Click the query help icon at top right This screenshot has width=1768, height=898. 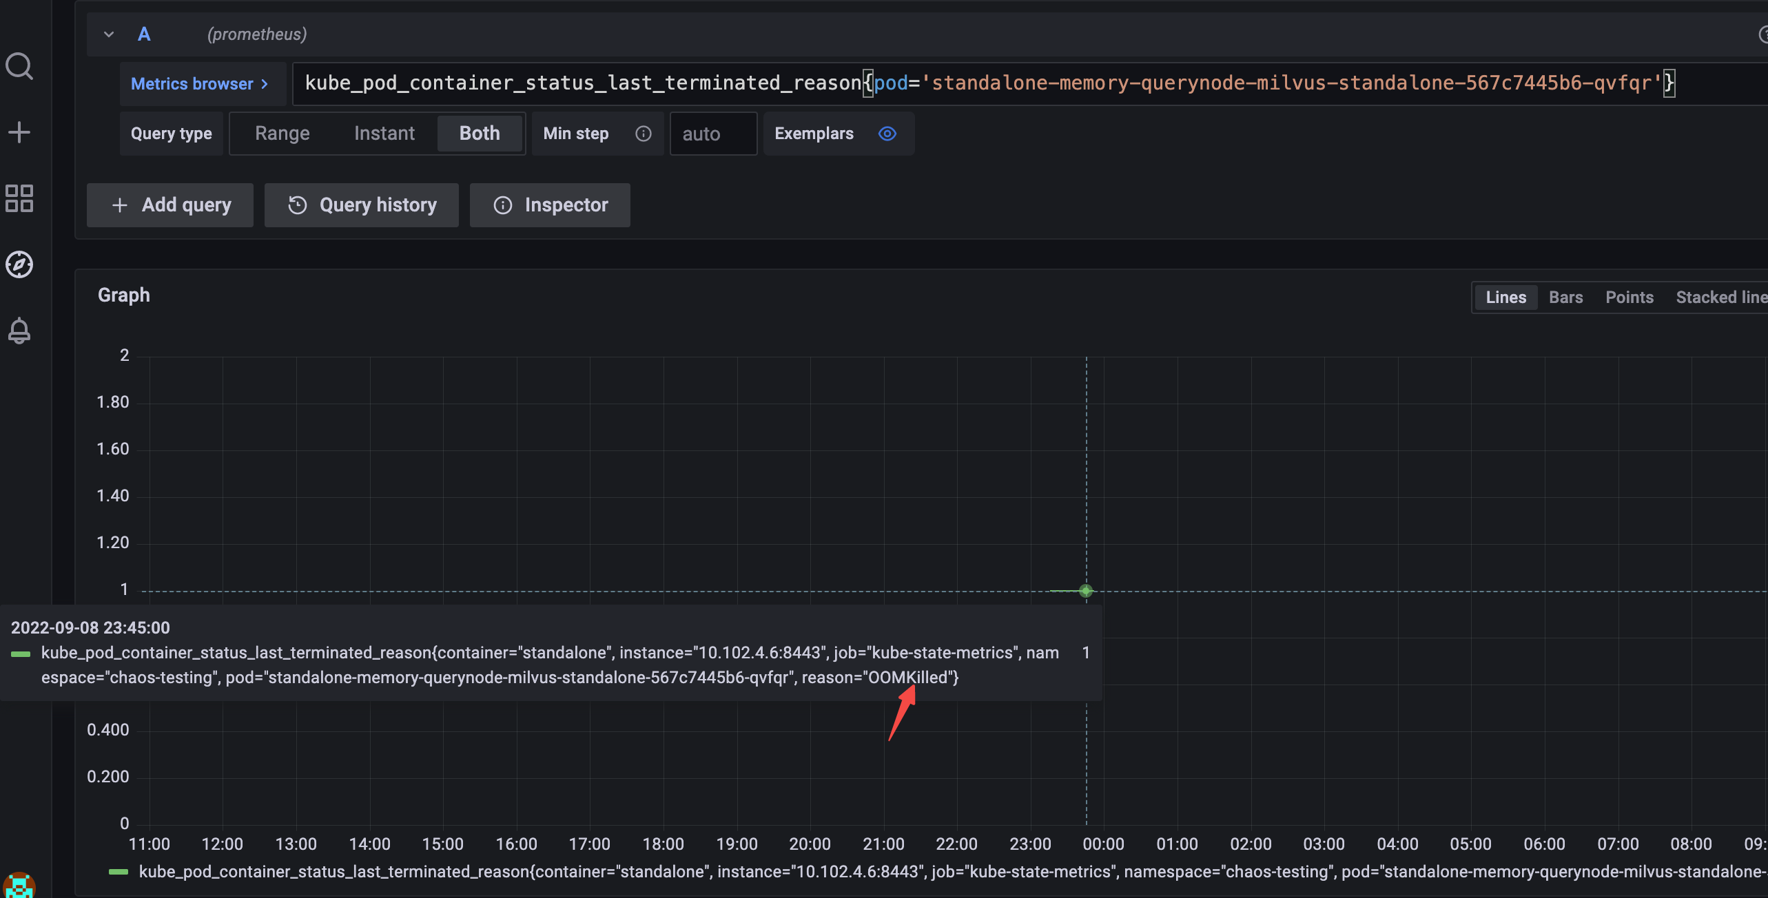(1762, 34)
